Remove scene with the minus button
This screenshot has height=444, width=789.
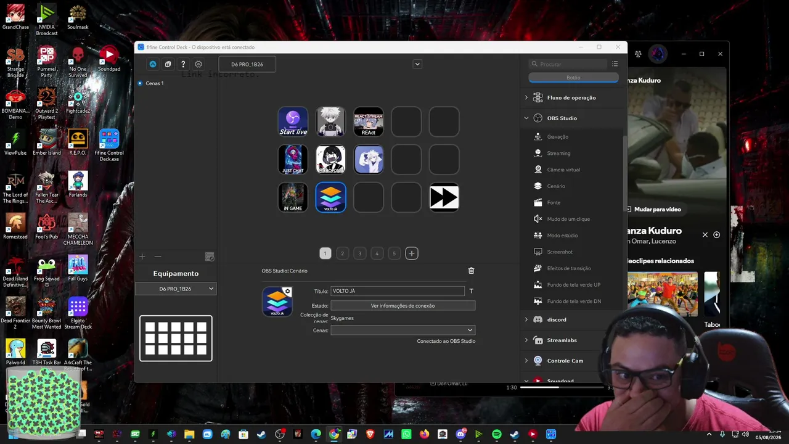pos(158,257)
